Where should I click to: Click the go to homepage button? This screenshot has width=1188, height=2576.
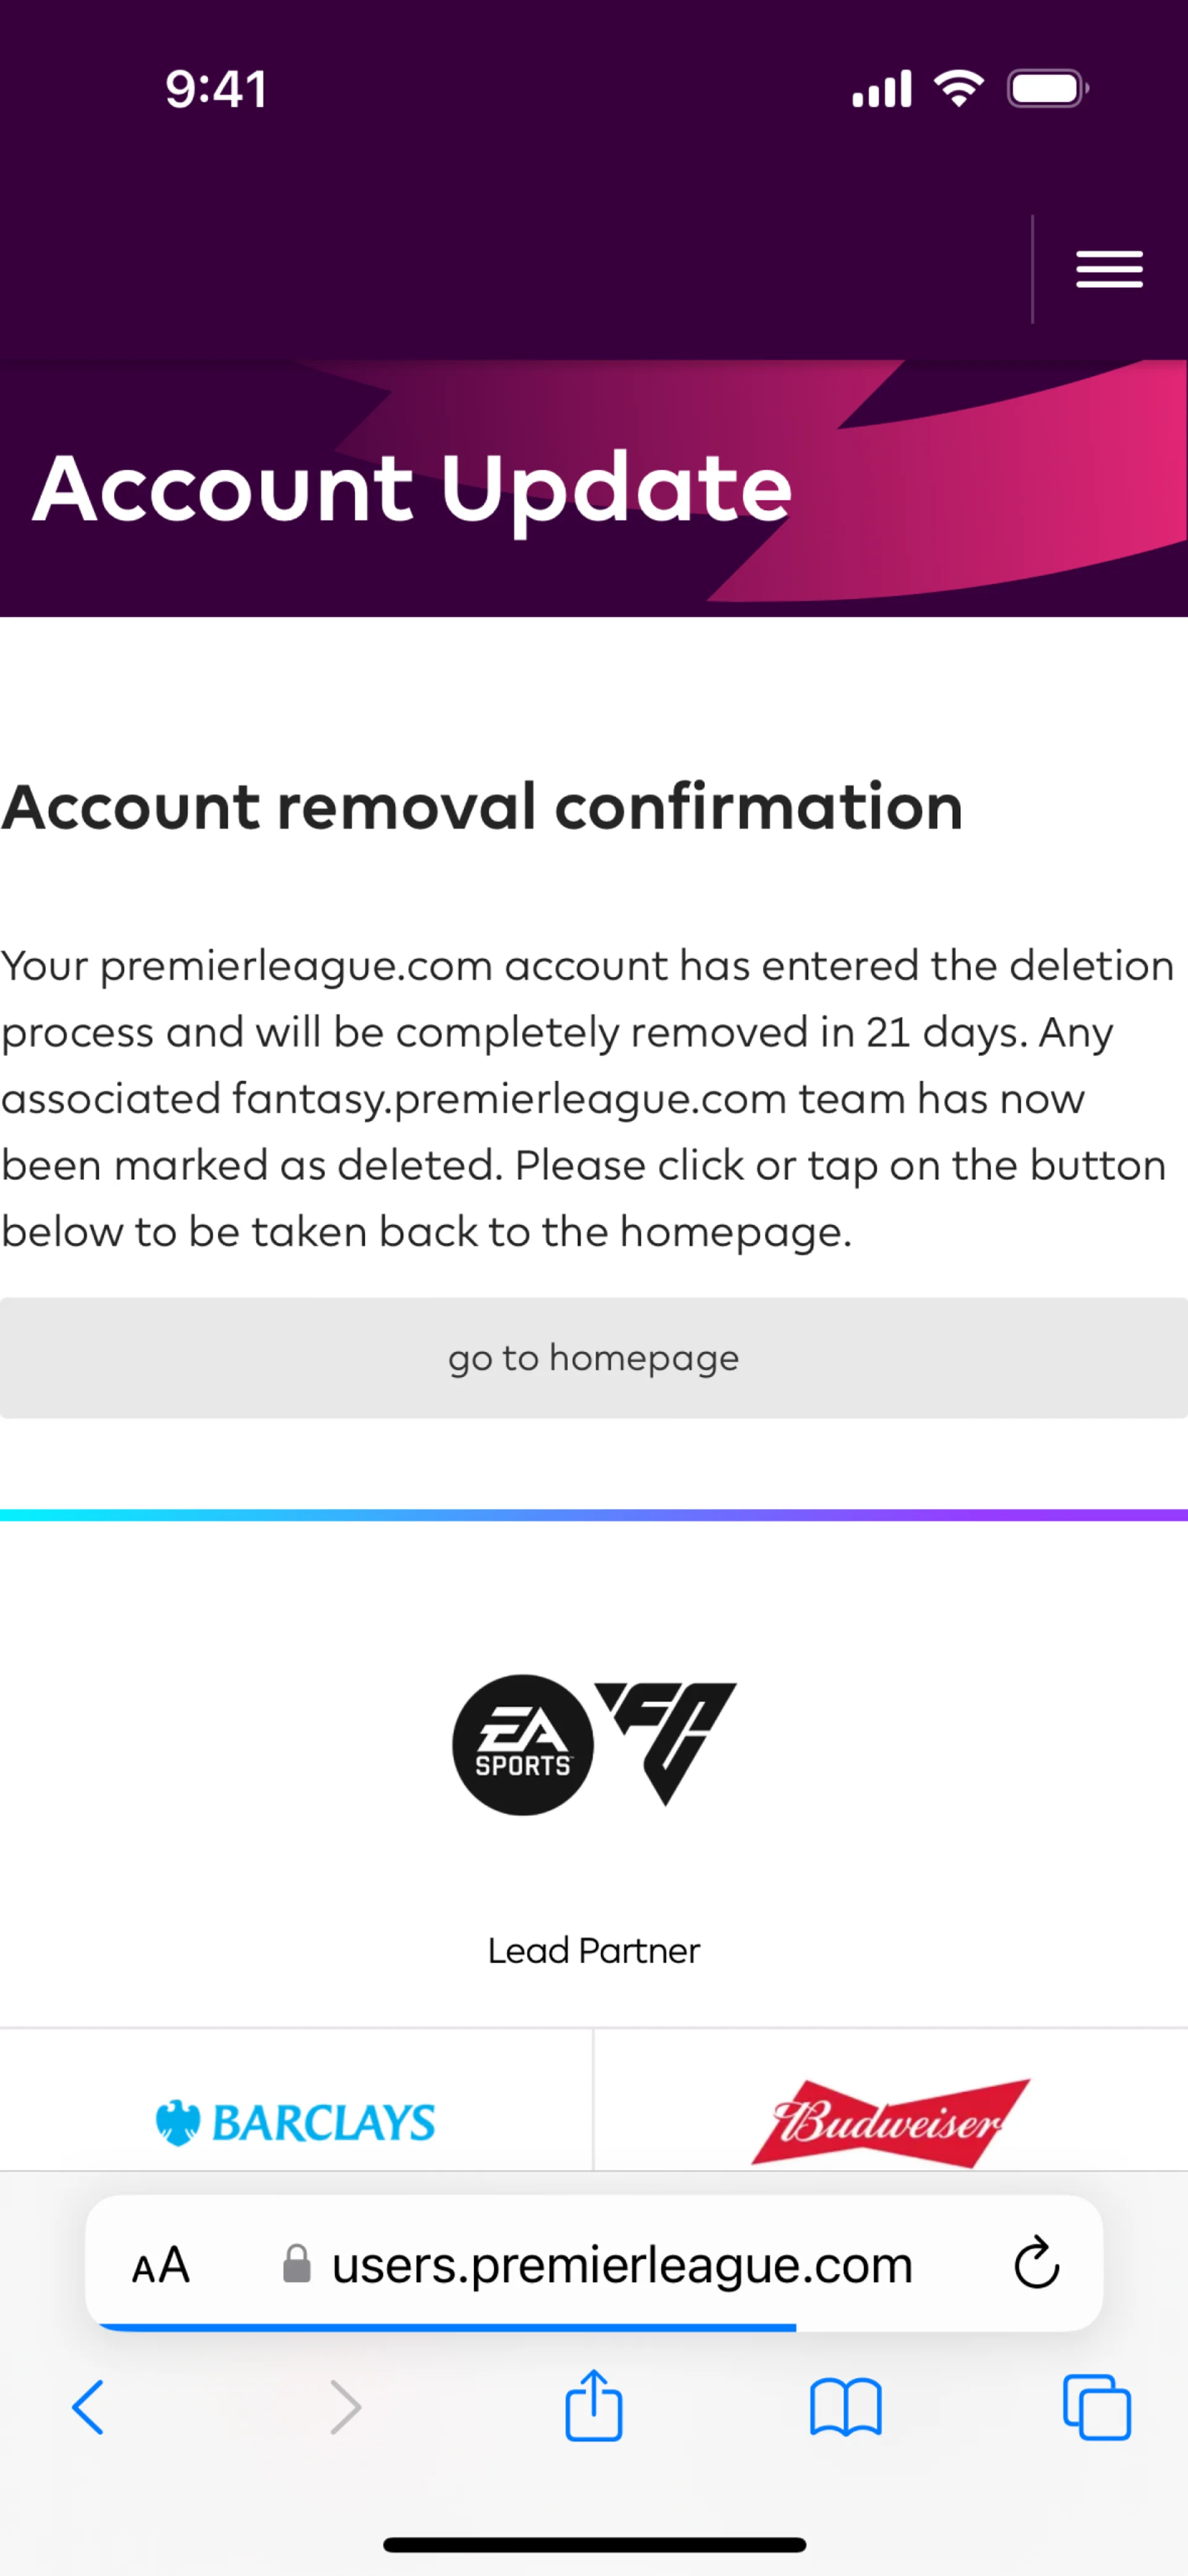click(594, 1358)
